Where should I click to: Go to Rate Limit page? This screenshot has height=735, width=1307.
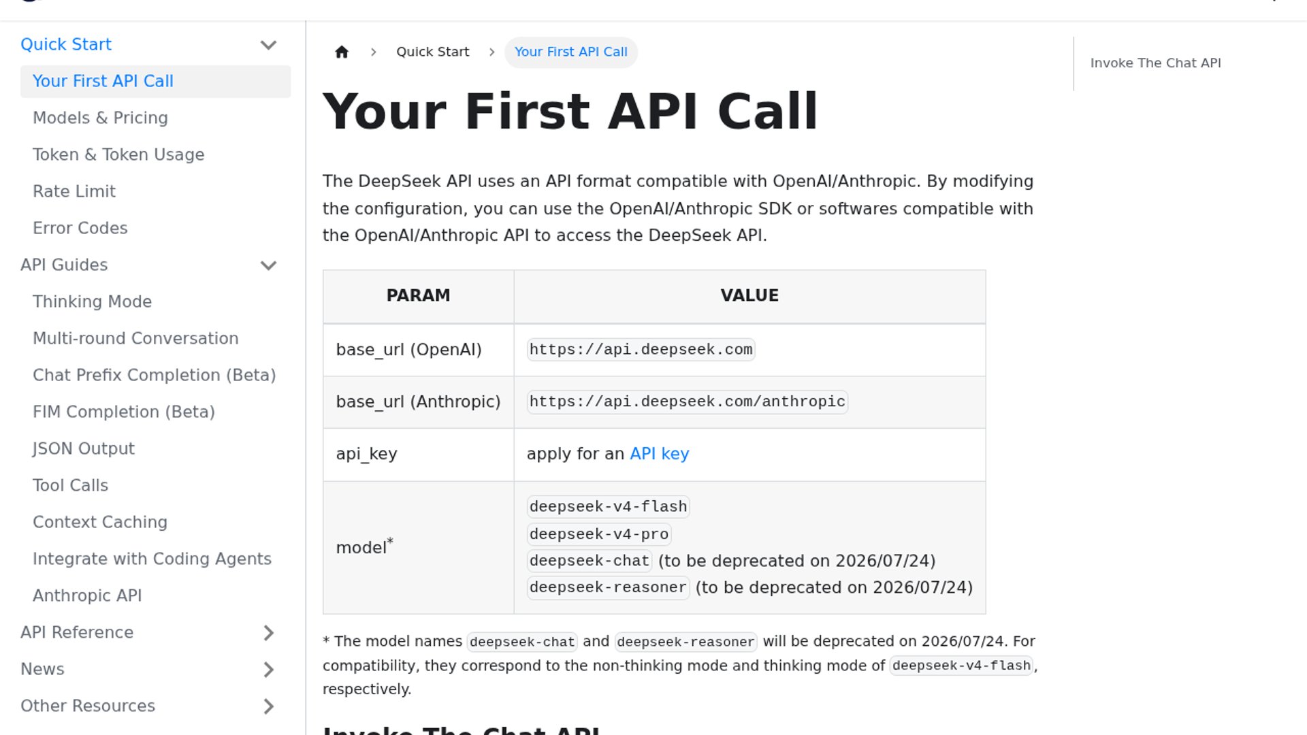[x=74, y=191]
